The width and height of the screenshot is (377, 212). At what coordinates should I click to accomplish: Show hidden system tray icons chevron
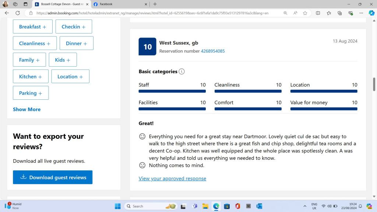tap(304, 206)
